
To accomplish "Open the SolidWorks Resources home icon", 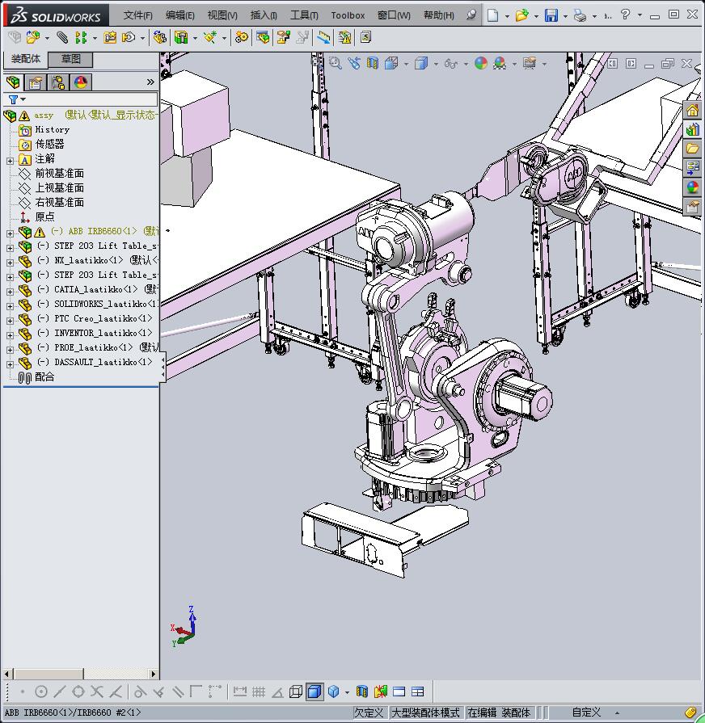I will [x=693, y=111].
